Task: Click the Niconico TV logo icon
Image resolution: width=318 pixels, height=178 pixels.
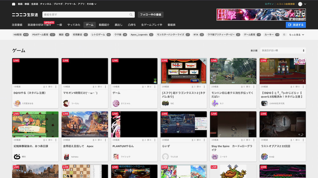Action: coord(13,4)
